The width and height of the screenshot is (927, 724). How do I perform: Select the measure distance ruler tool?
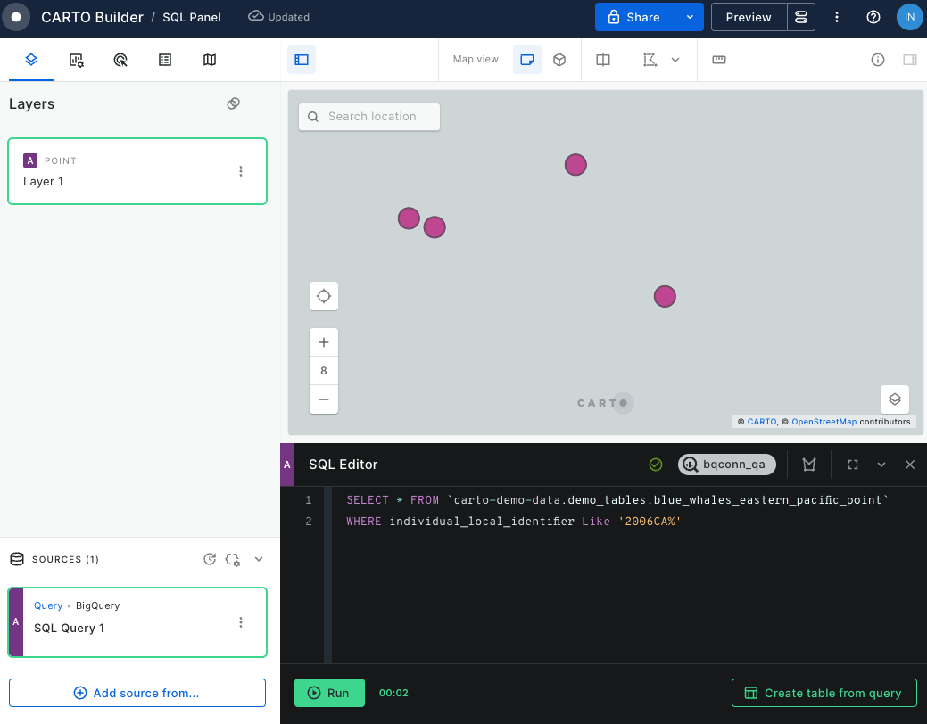[719, 60]
